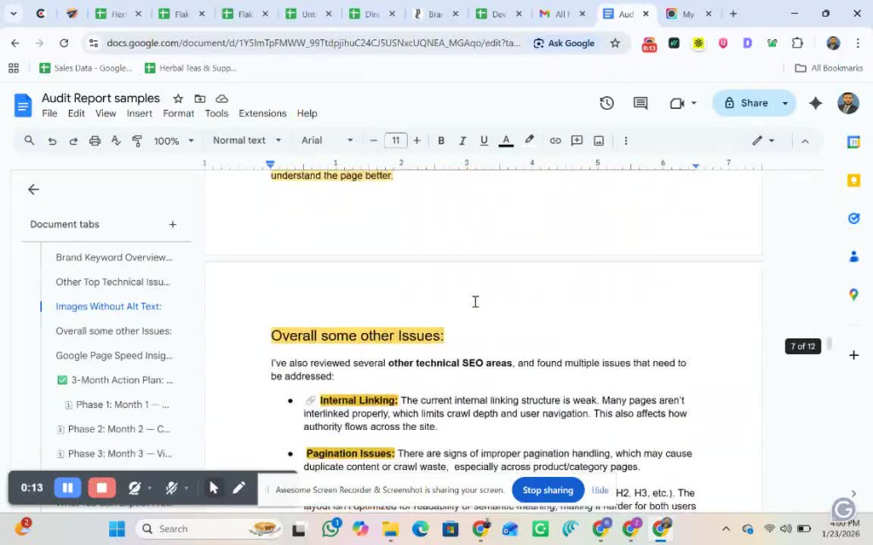
Task: Move document using folder icon
Action: tap(200, 99)
